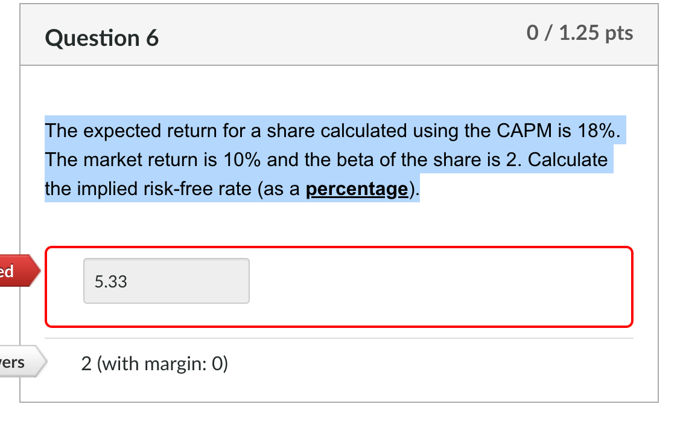Click the 1.25 pts value display

(597, 34)
